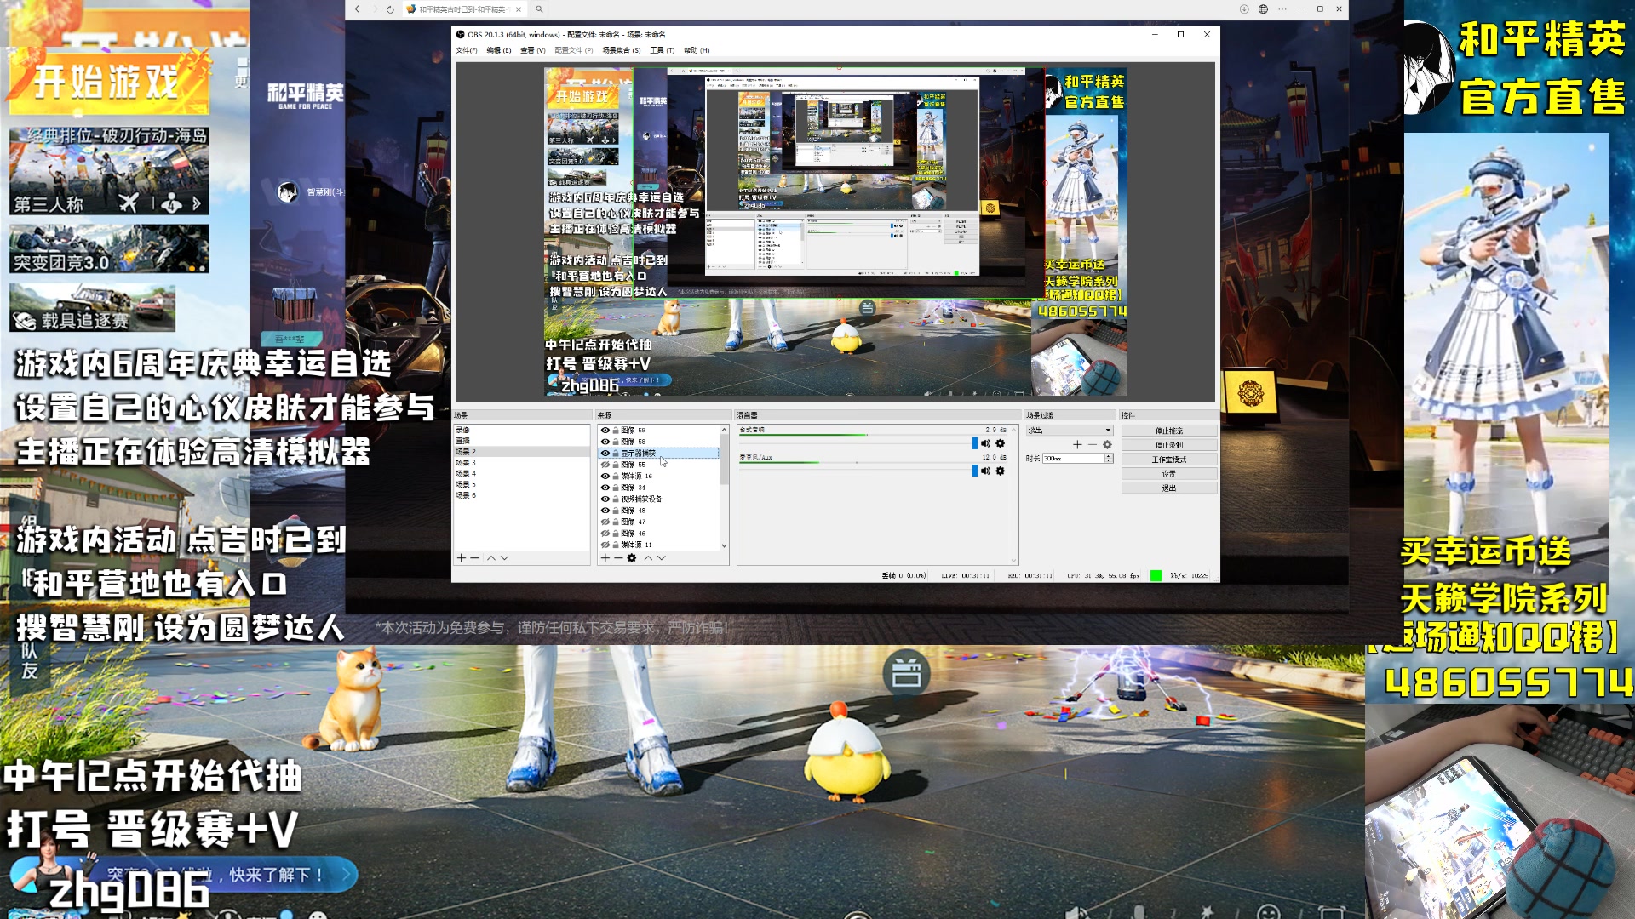1635x919 pixels.
Task: Open the browser download icon
Action: pos(1244,9)
